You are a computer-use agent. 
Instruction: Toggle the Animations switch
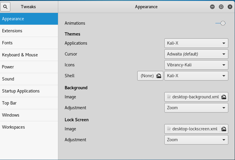click(x=220, y=23)
